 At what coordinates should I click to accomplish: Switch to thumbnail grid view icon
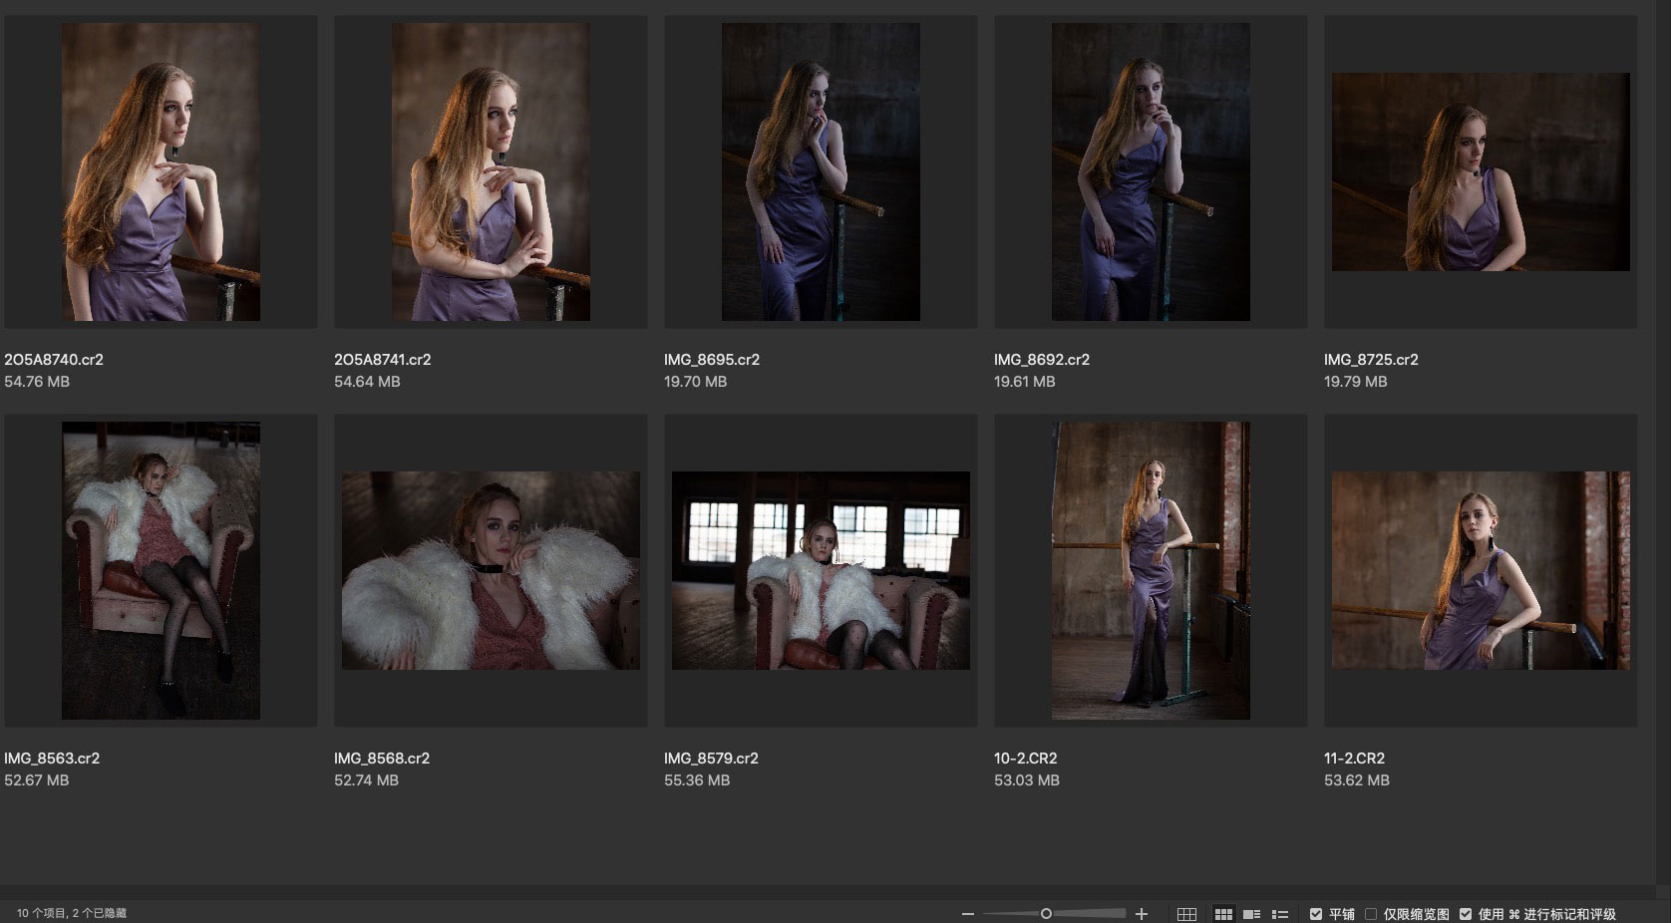pyautogui.click(x=1223, y=914)
